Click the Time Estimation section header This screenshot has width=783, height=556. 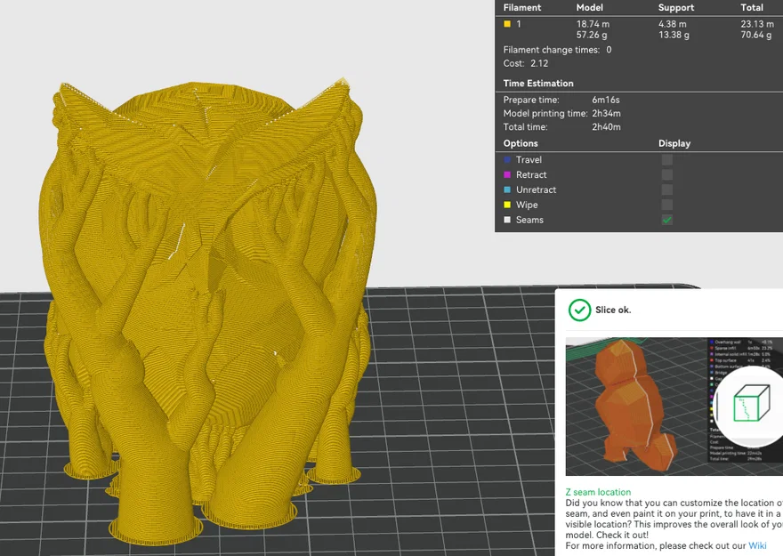(538, 84)
